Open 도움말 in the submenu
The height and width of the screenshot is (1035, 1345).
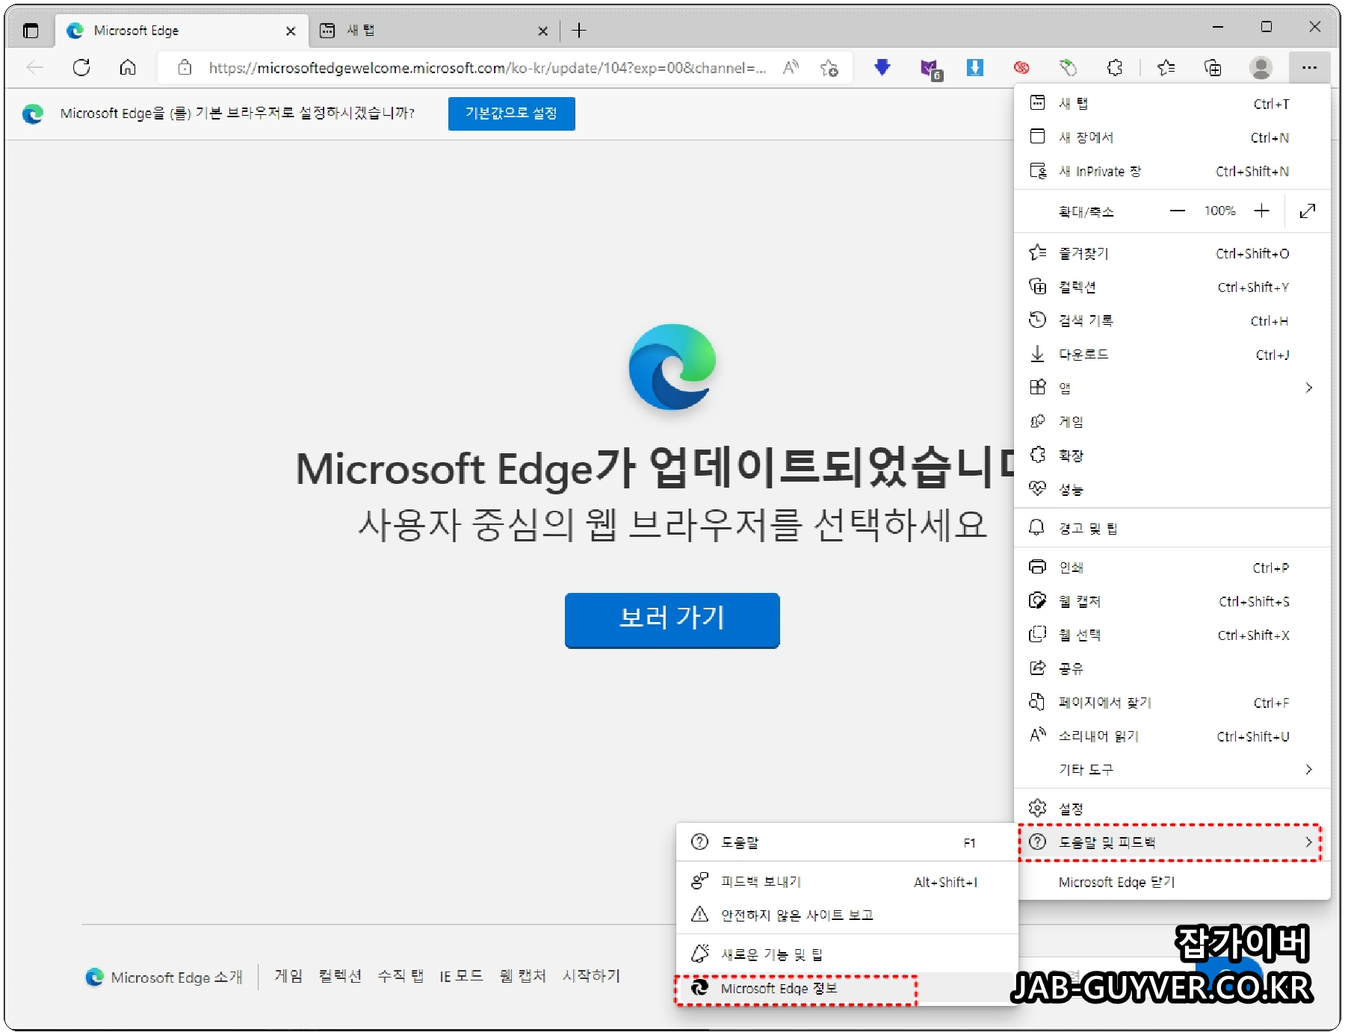point(847,842)
